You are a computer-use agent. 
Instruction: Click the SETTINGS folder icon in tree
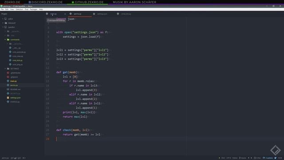[x=8, y=68]
